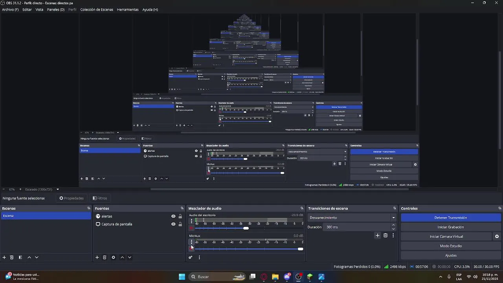Click Propiedades button under preview
The height and width of the screenshot is (283, 503).
72,198
